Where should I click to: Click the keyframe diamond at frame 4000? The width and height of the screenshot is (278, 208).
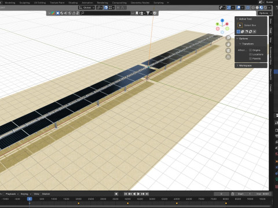pos(127,203)
